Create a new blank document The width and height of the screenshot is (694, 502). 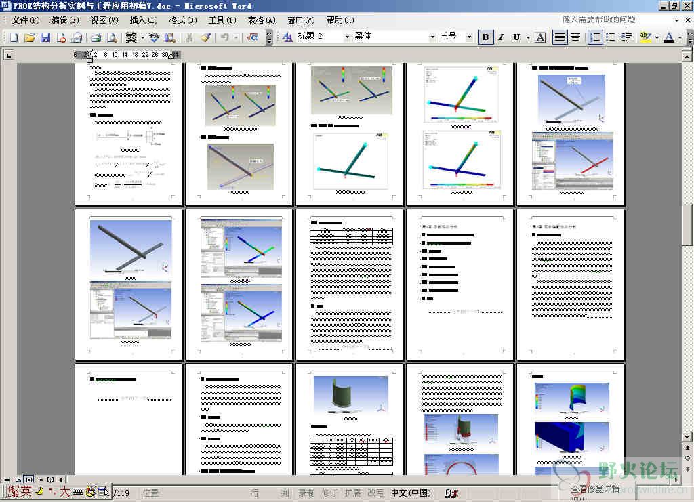pyautogui.click(x=14, y=37)
